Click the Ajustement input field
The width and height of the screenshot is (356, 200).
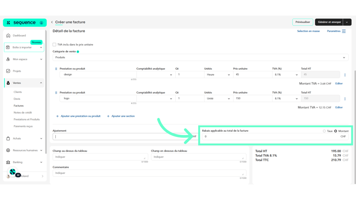tap(125, 136)
